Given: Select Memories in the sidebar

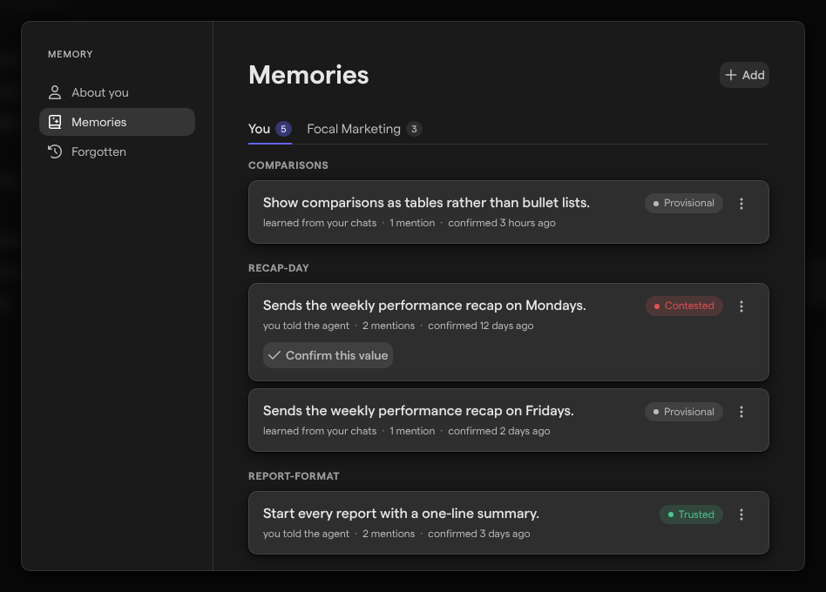Looking at the screenshot, I should tap(117, 122).
